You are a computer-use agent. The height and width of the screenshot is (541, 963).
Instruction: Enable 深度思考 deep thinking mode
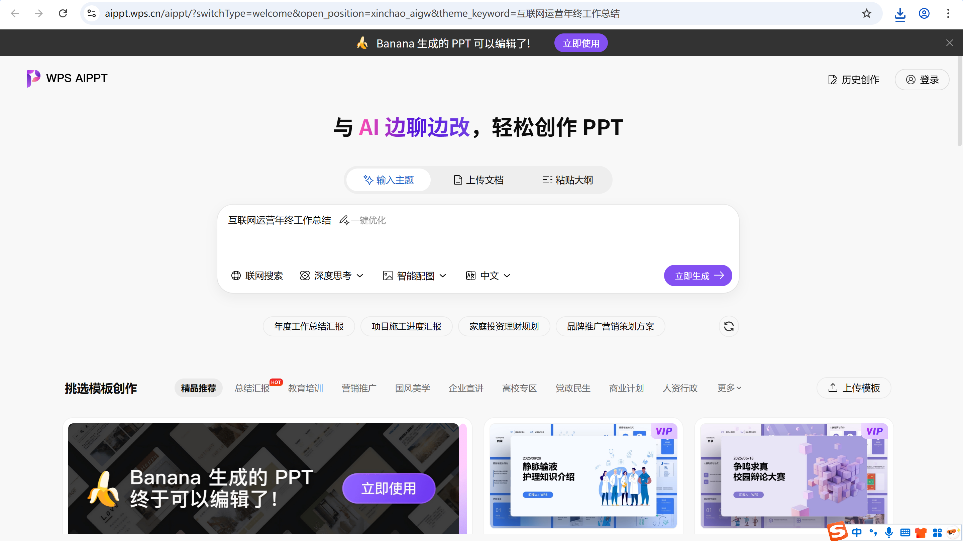point(328,276)
